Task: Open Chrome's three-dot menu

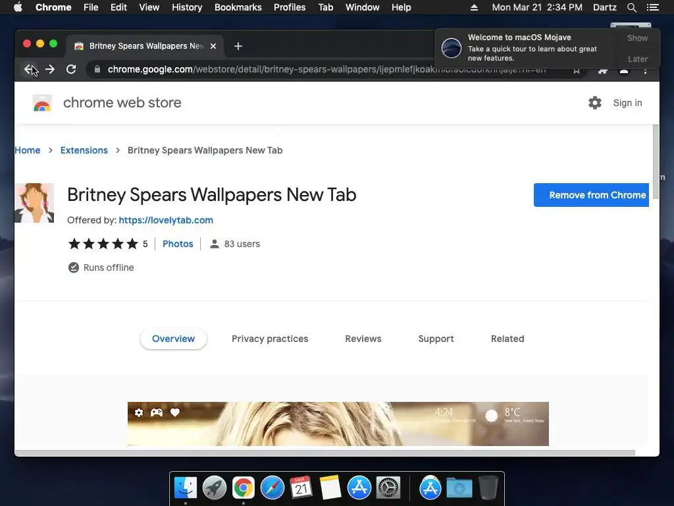Action: tap(645, 71)
